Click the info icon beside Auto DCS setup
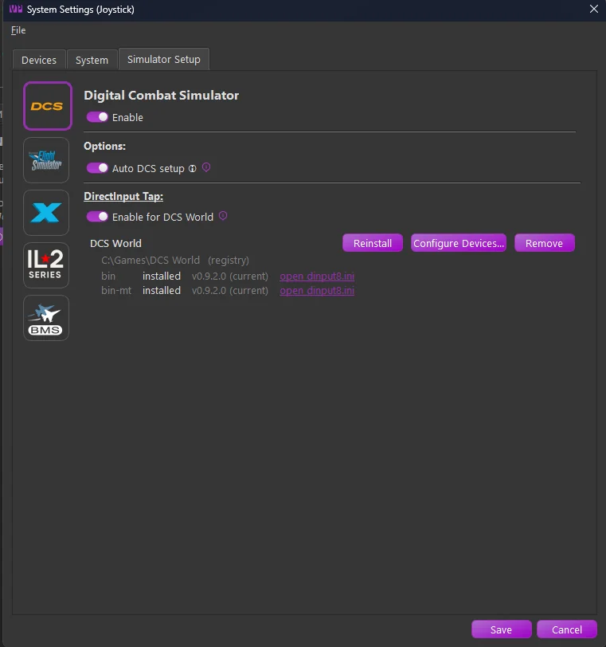 click(x=193, y=168)
